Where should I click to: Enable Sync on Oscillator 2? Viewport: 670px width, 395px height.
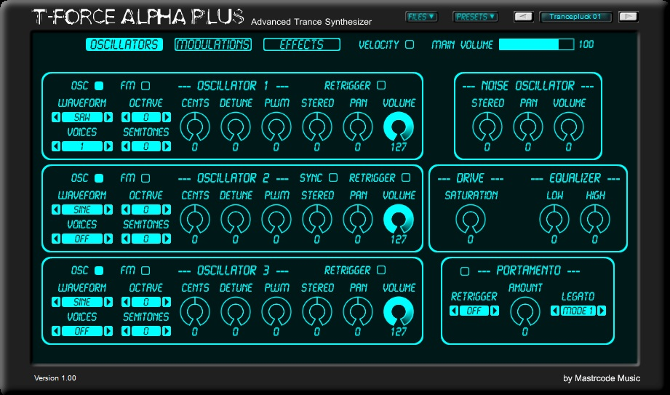pos(333,177)
